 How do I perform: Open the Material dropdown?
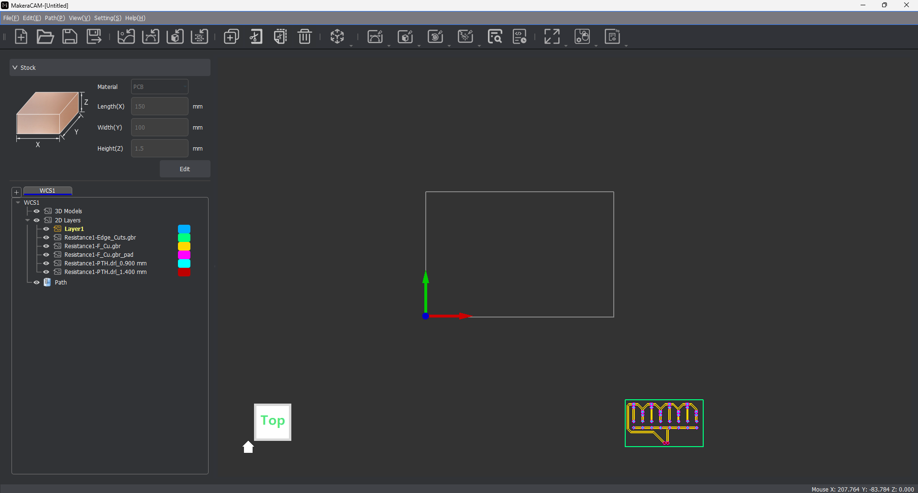point(159,87)
